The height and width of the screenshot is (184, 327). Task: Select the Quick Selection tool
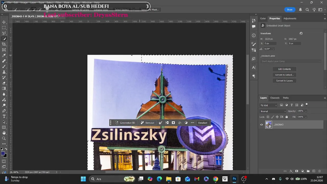(4, 39)
